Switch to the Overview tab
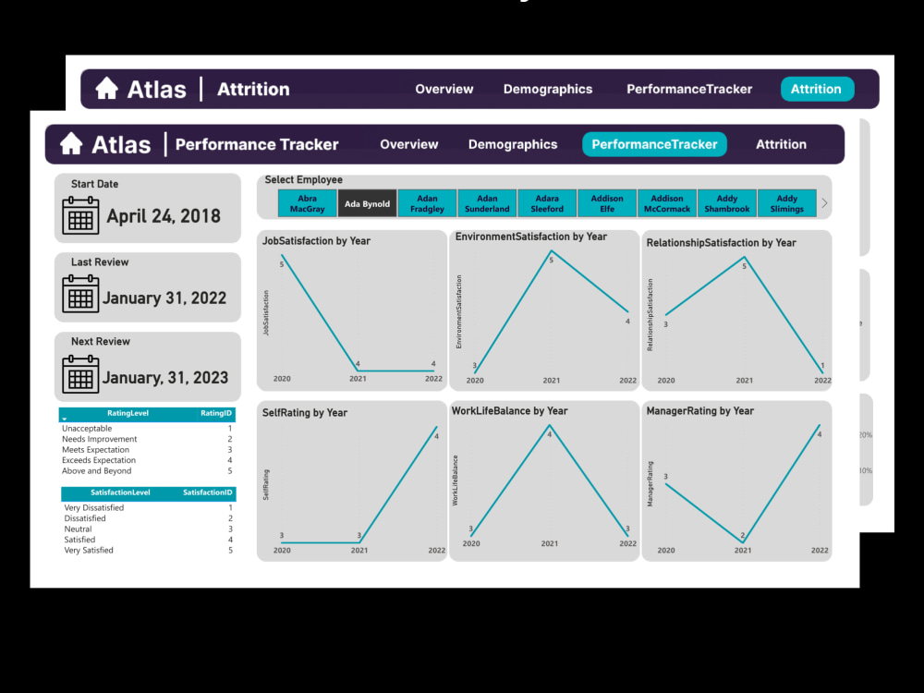This screenshot has height=693, width=924. pos(408,144)
